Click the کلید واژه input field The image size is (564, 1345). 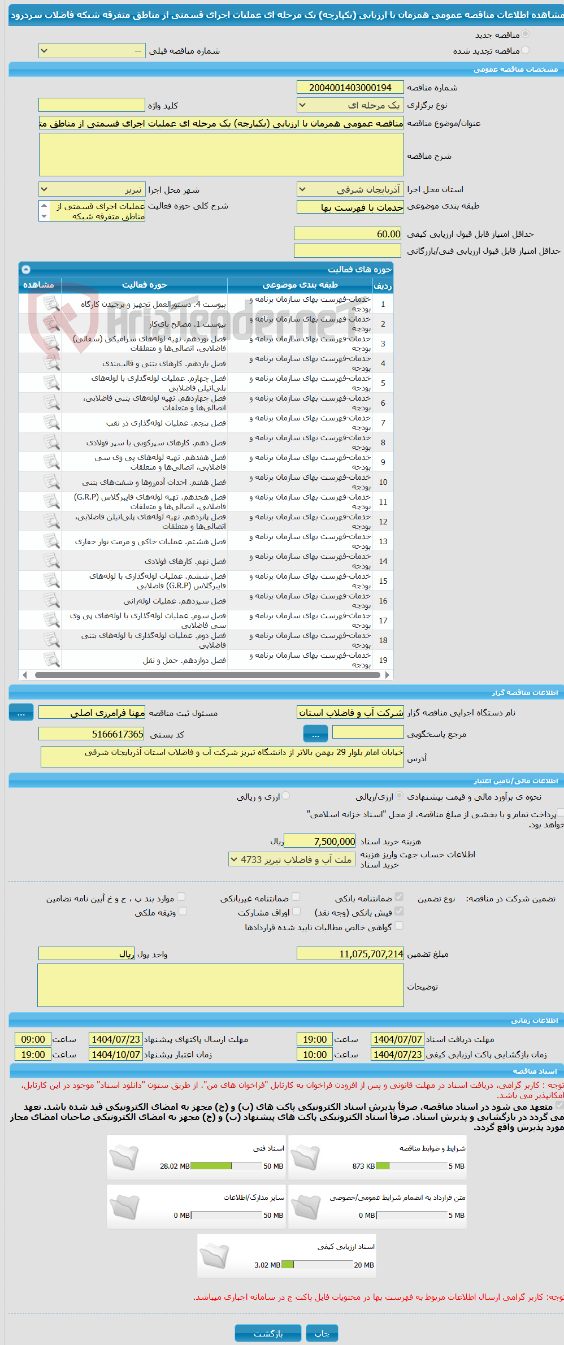(x=92, y=105)
